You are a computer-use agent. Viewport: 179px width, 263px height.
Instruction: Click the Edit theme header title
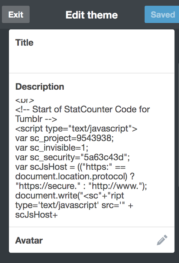pos(92,15)
